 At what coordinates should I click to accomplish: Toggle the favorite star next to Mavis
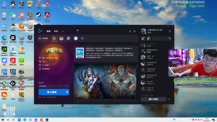[x=152, y=88]
